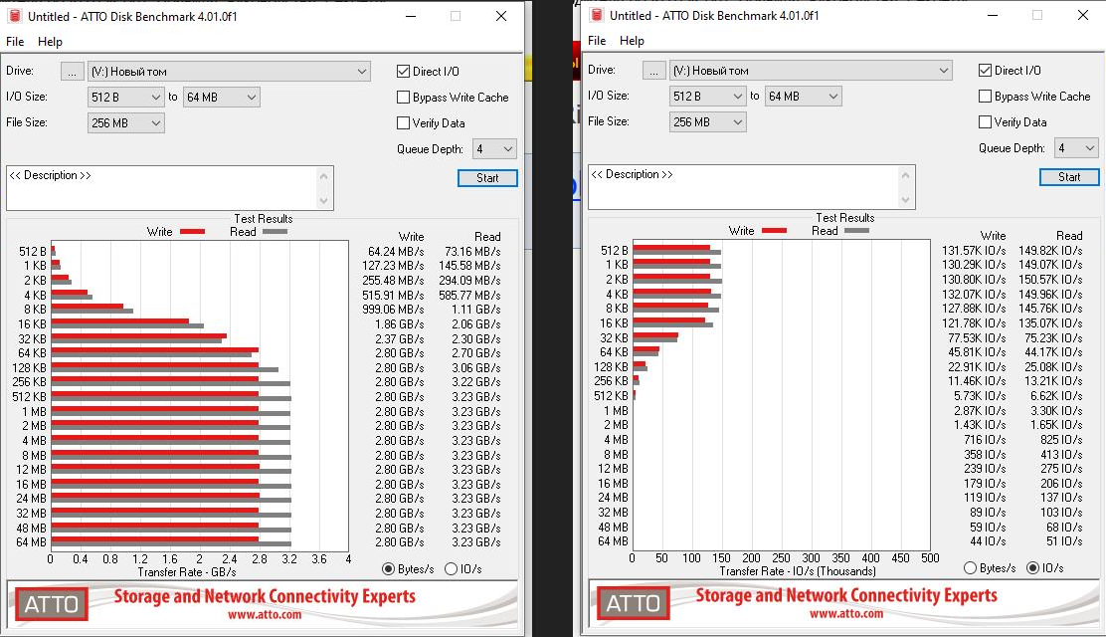This screenshot has width=1106, height=637.
Task: Open Queue Depth dropdown in right window
Action: click(x=1076, y=148)
